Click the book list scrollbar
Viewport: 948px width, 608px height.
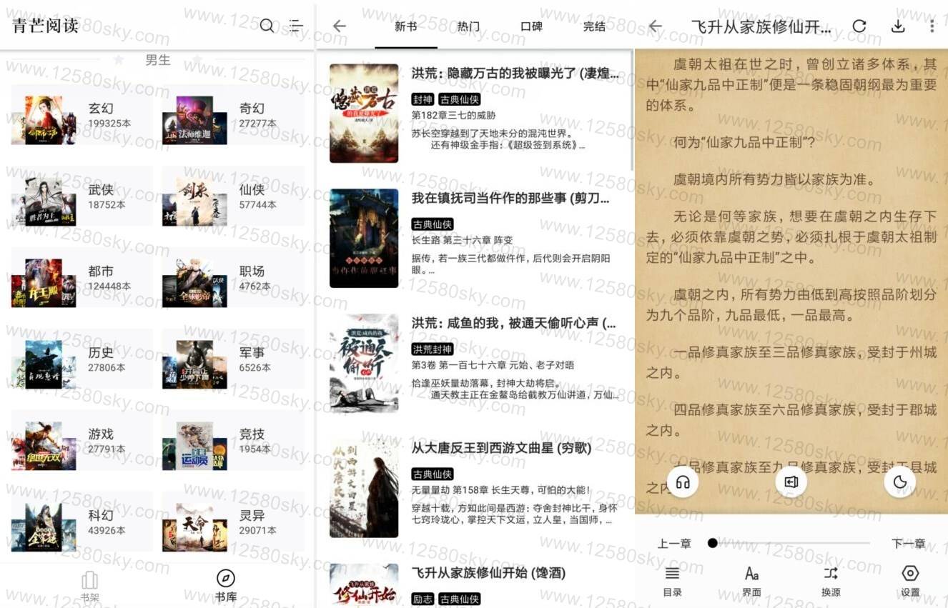[x=632, y=111]
